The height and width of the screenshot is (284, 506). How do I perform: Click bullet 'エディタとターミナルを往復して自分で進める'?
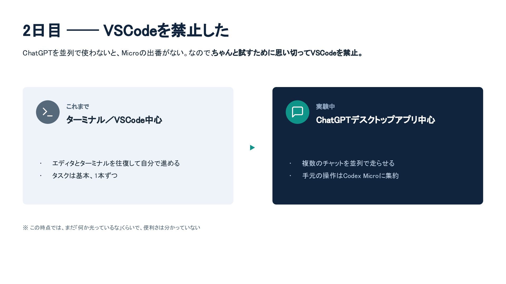116,163
